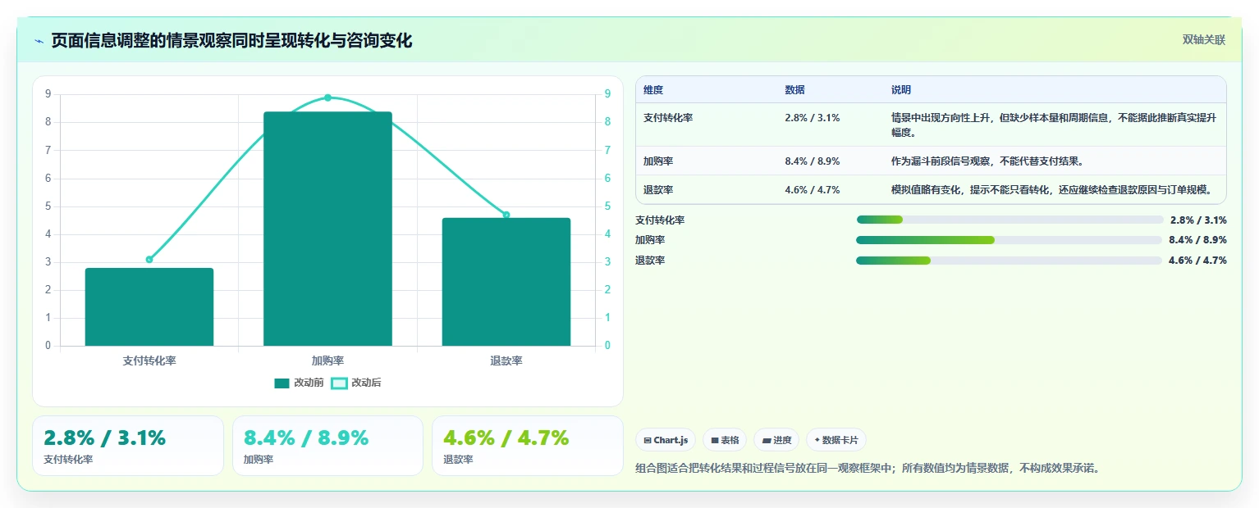Click the 加购率 bar in the chart
Image resolution: width=1259 pixels, height=508 pixels.
coord(327,229)
